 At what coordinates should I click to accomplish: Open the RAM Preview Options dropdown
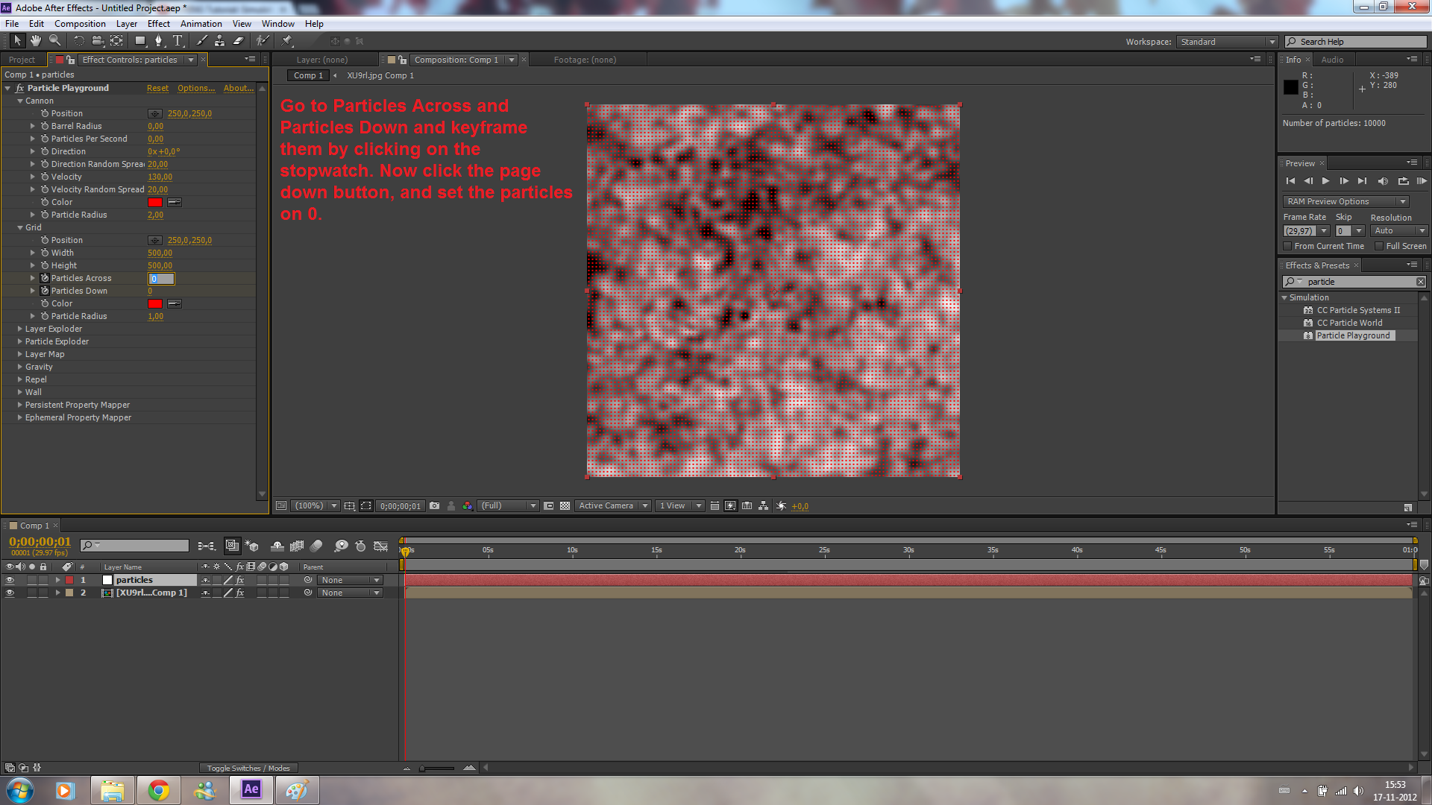click(1346, 201)
